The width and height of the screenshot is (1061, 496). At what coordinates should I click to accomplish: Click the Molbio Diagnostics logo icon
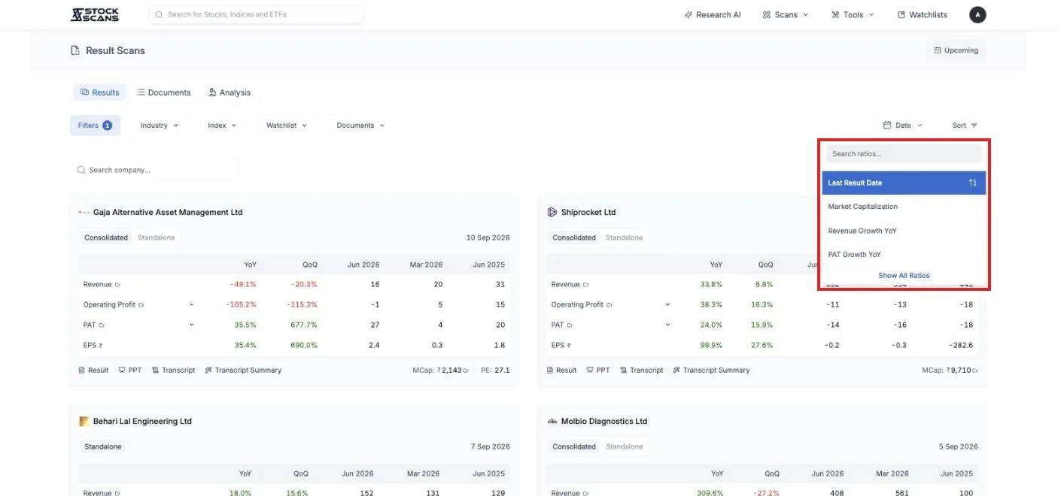pyautogui.click(x=552, y=422)
